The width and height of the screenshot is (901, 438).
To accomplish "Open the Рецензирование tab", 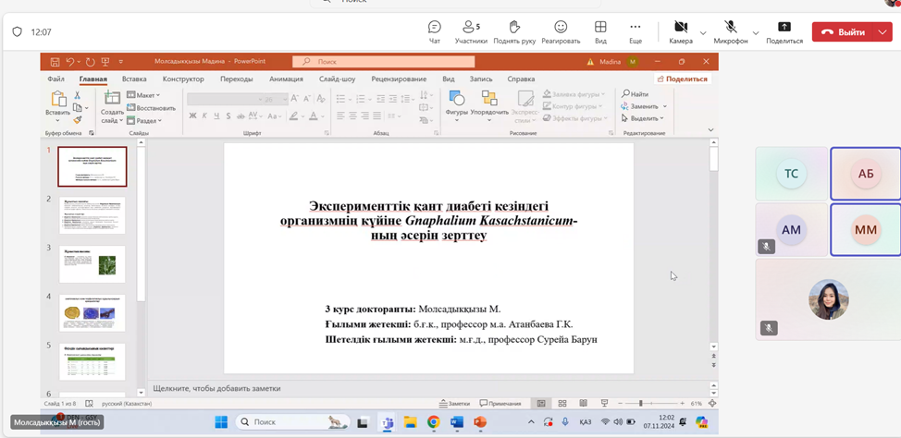I will [x=399, y=79].
